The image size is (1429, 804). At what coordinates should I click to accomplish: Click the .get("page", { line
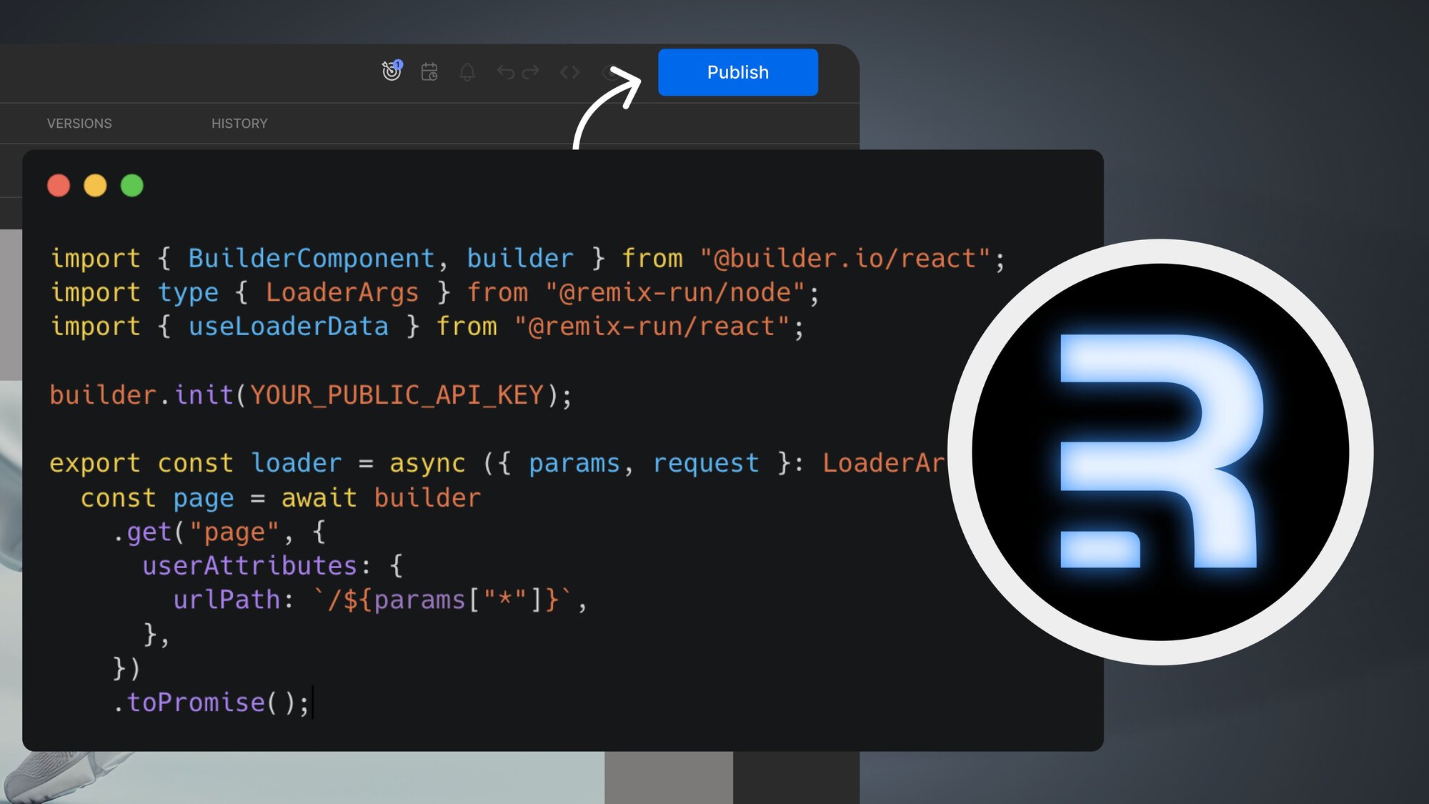tap(219, 532)
